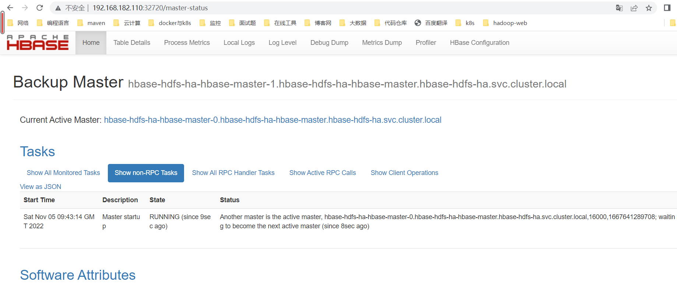The width and height of the screenshot is (677, 286).
Task: Open the 百度翻译 bookmark
Action: coord(431,23)
